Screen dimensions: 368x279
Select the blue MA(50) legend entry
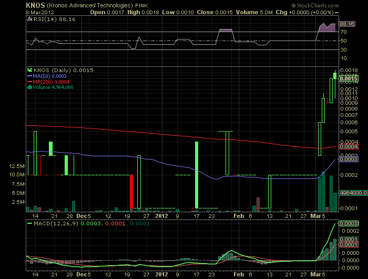click(45, 75)
